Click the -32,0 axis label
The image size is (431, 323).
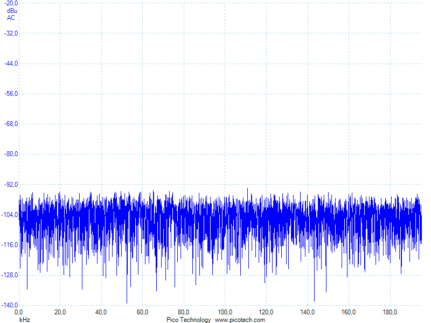[11, 33]
